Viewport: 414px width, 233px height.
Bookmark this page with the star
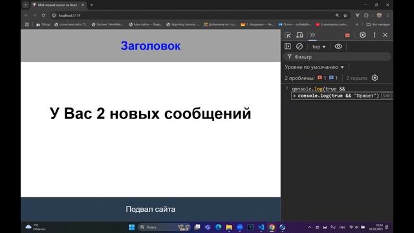point(345,16)
